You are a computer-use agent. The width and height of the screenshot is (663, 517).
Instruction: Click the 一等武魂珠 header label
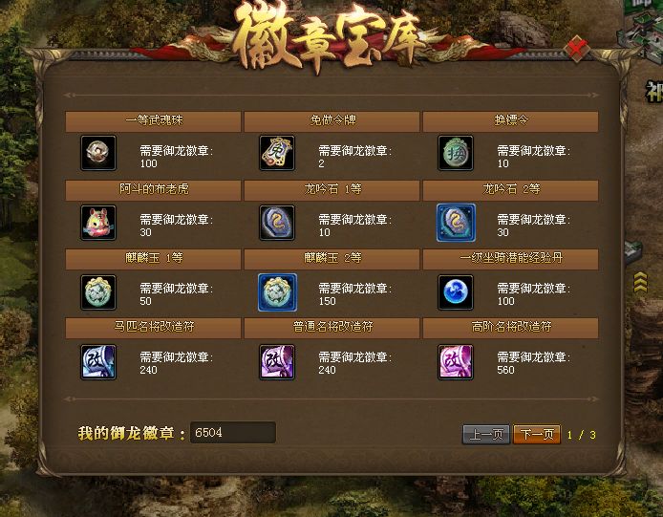tap(154, 120)
